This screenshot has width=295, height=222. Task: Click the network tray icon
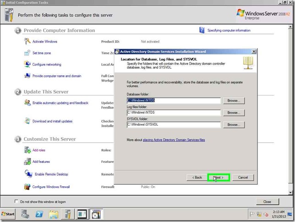259,214
